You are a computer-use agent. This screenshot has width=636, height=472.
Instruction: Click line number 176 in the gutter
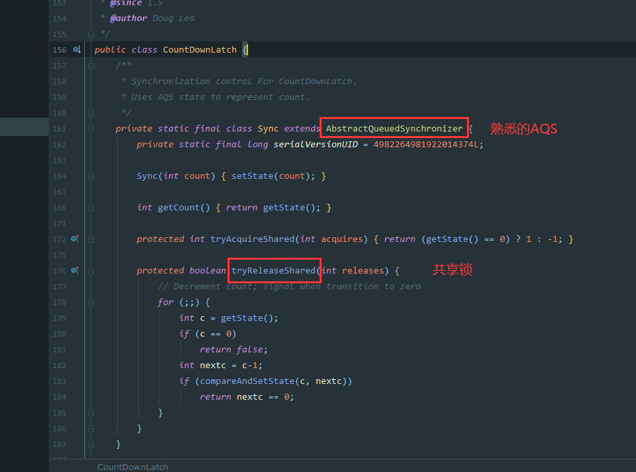59,271
